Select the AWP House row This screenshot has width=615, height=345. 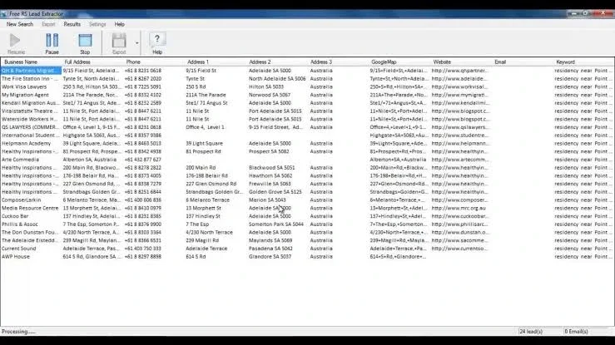[307, 257]
